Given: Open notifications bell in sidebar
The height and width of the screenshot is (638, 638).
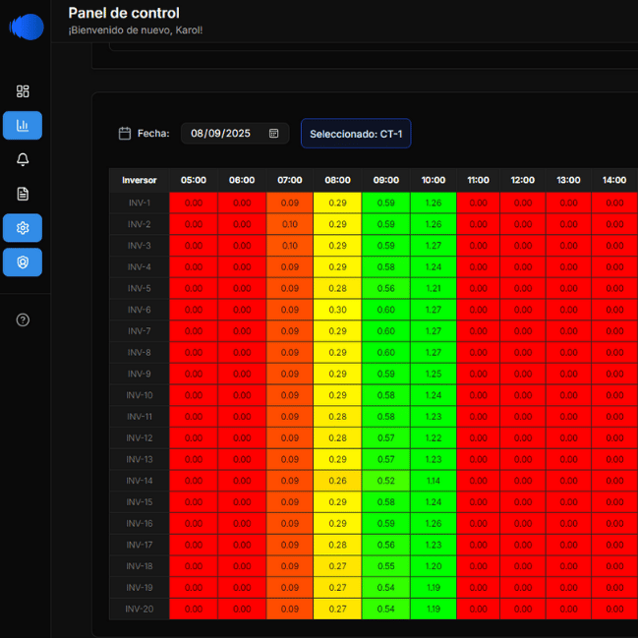Looking at the screenshot, I should click(x=23, y=159).
